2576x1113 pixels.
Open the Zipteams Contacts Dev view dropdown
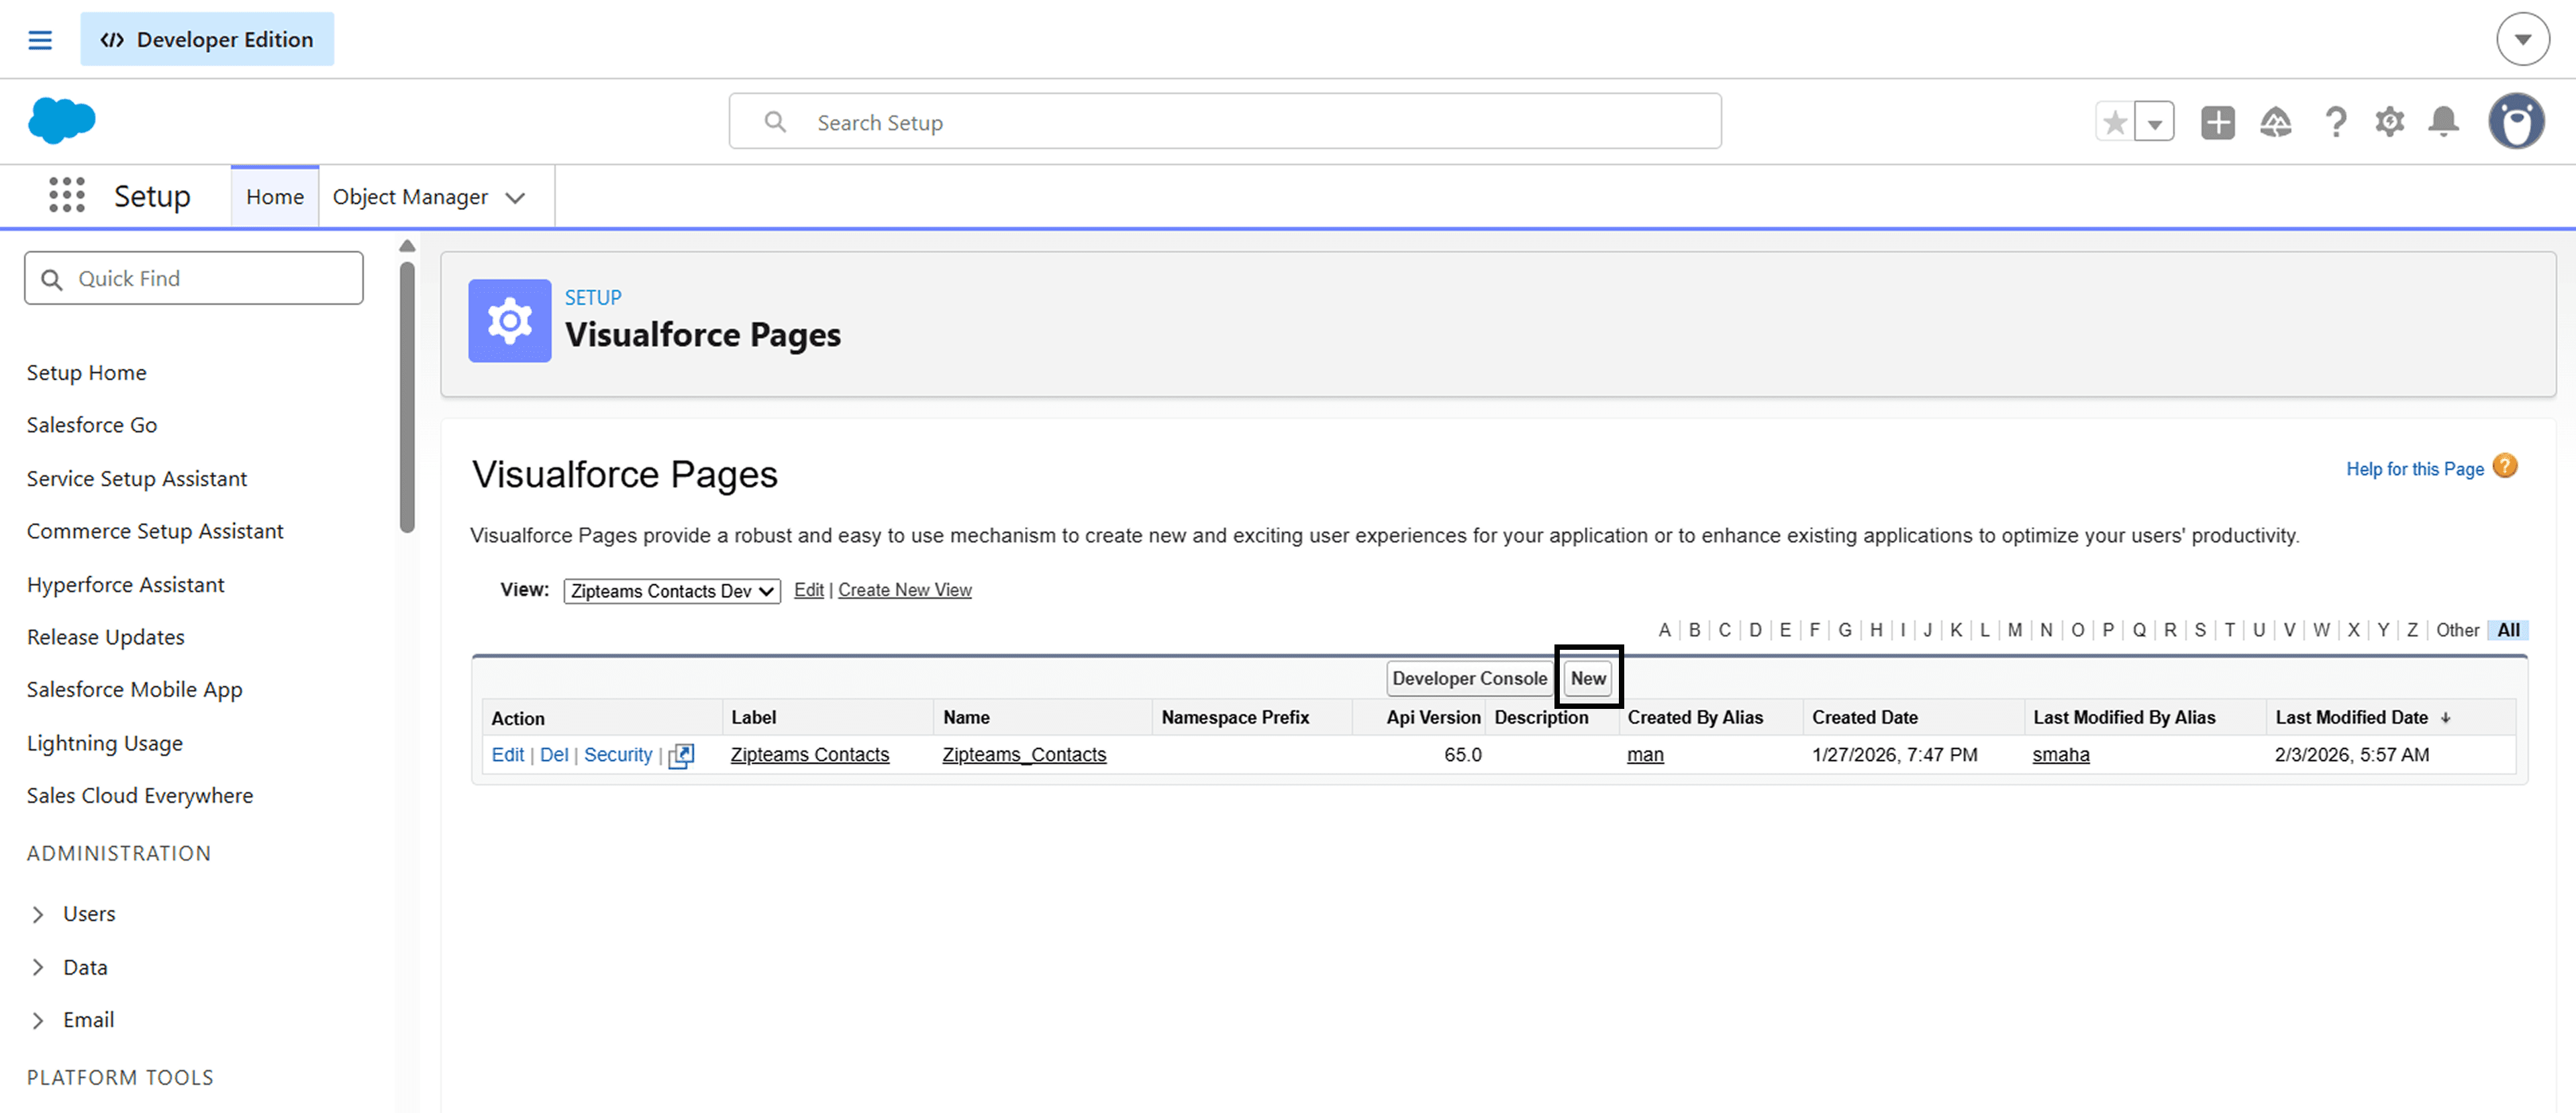671,591
